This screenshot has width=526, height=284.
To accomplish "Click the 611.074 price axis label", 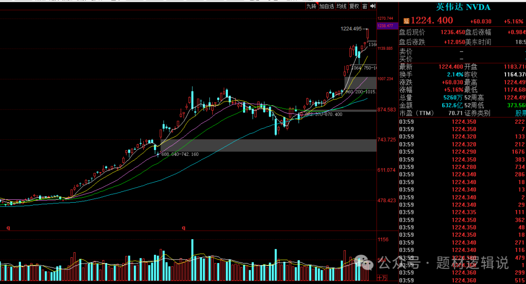I will pos(386,170).
